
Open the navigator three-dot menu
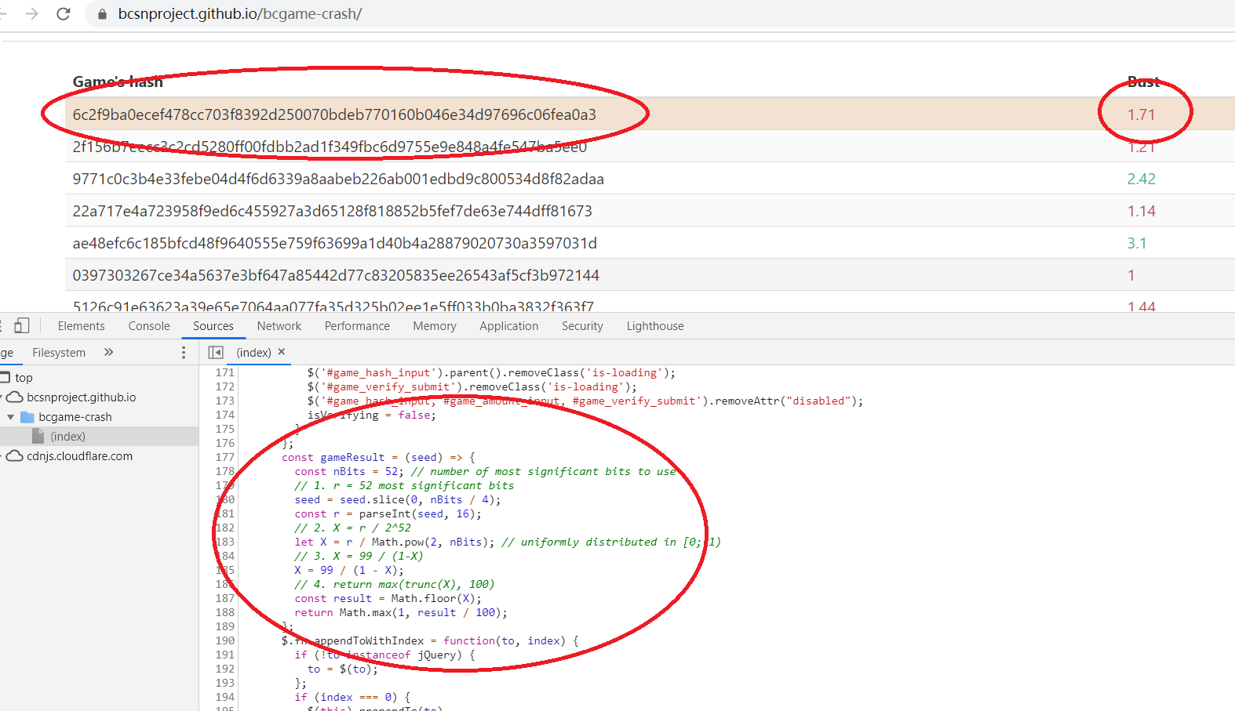tap(184, 353)
